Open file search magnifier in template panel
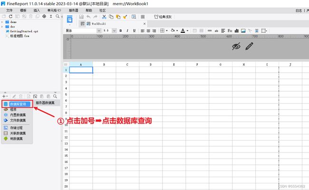The height and width of the screenshot is (190, 309). [58, 16]
